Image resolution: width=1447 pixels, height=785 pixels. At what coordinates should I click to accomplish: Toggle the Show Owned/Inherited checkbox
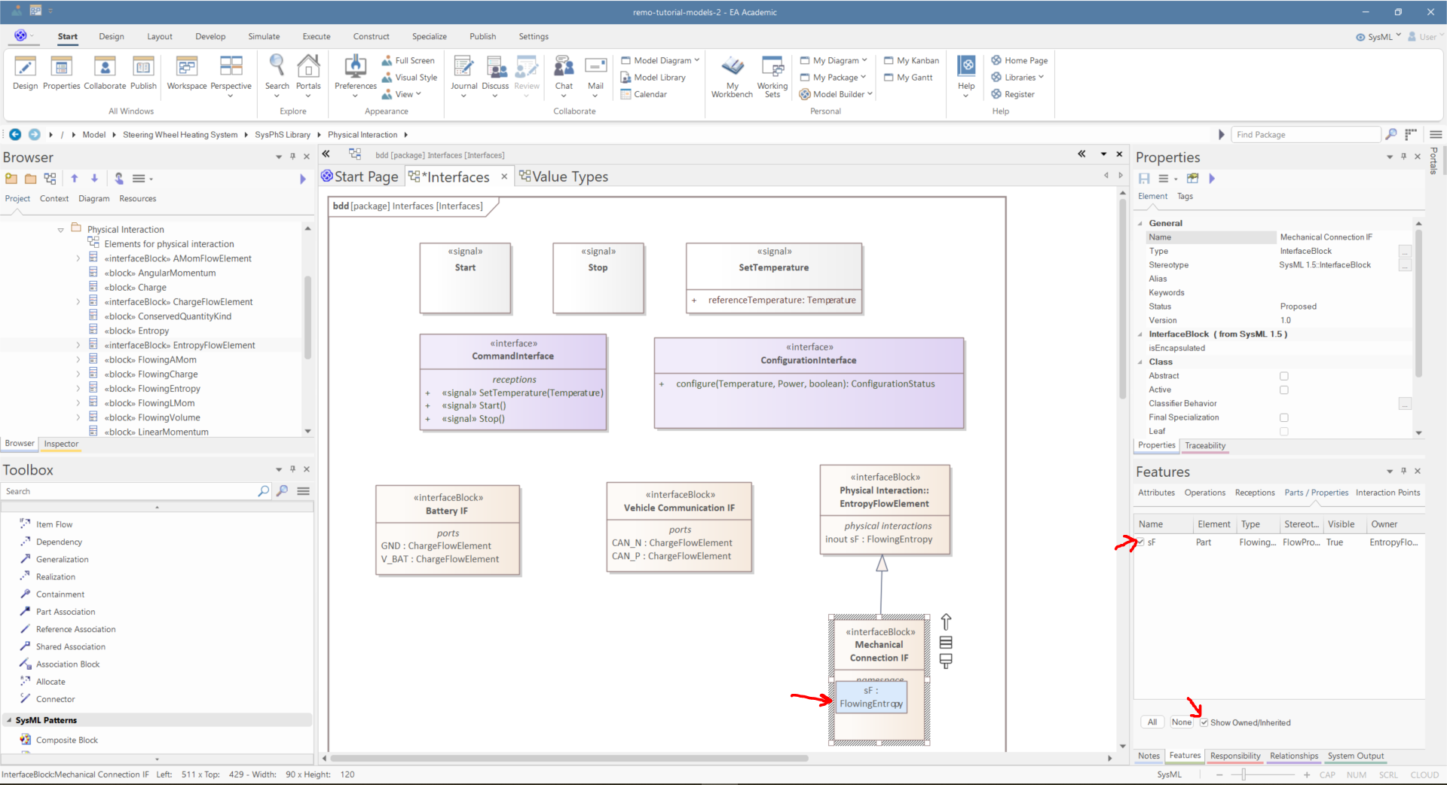pos(1204,722)
